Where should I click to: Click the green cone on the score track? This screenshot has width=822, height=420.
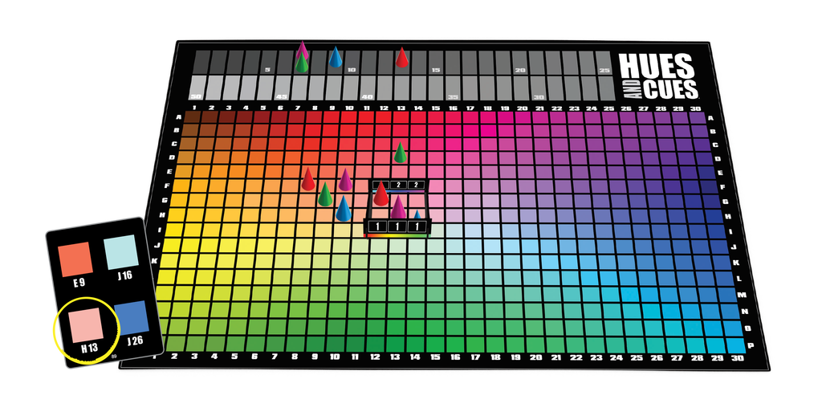302,63
